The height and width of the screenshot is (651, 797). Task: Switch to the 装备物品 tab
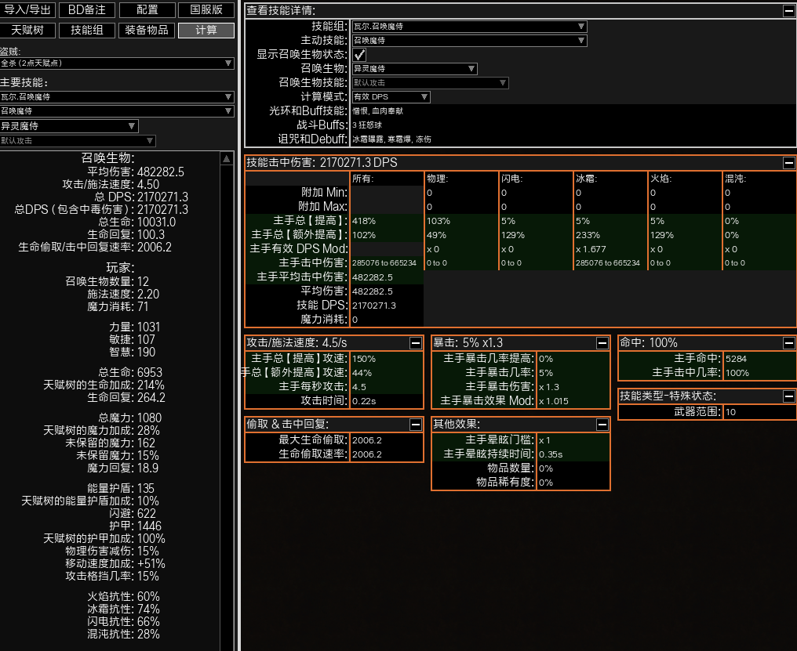click(x=147, y=31)
